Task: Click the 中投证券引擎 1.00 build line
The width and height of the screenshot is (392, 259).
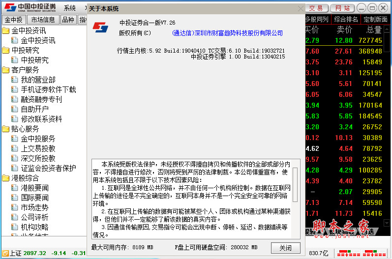Action: click(x=238, y=57)
